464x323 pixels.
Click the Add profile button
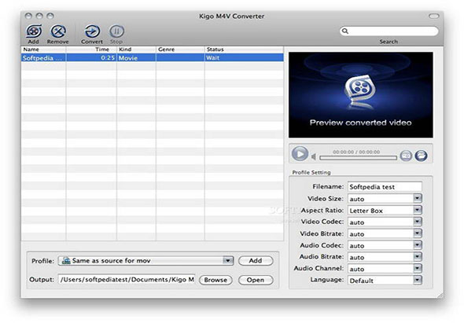click(x=256, y=261)
